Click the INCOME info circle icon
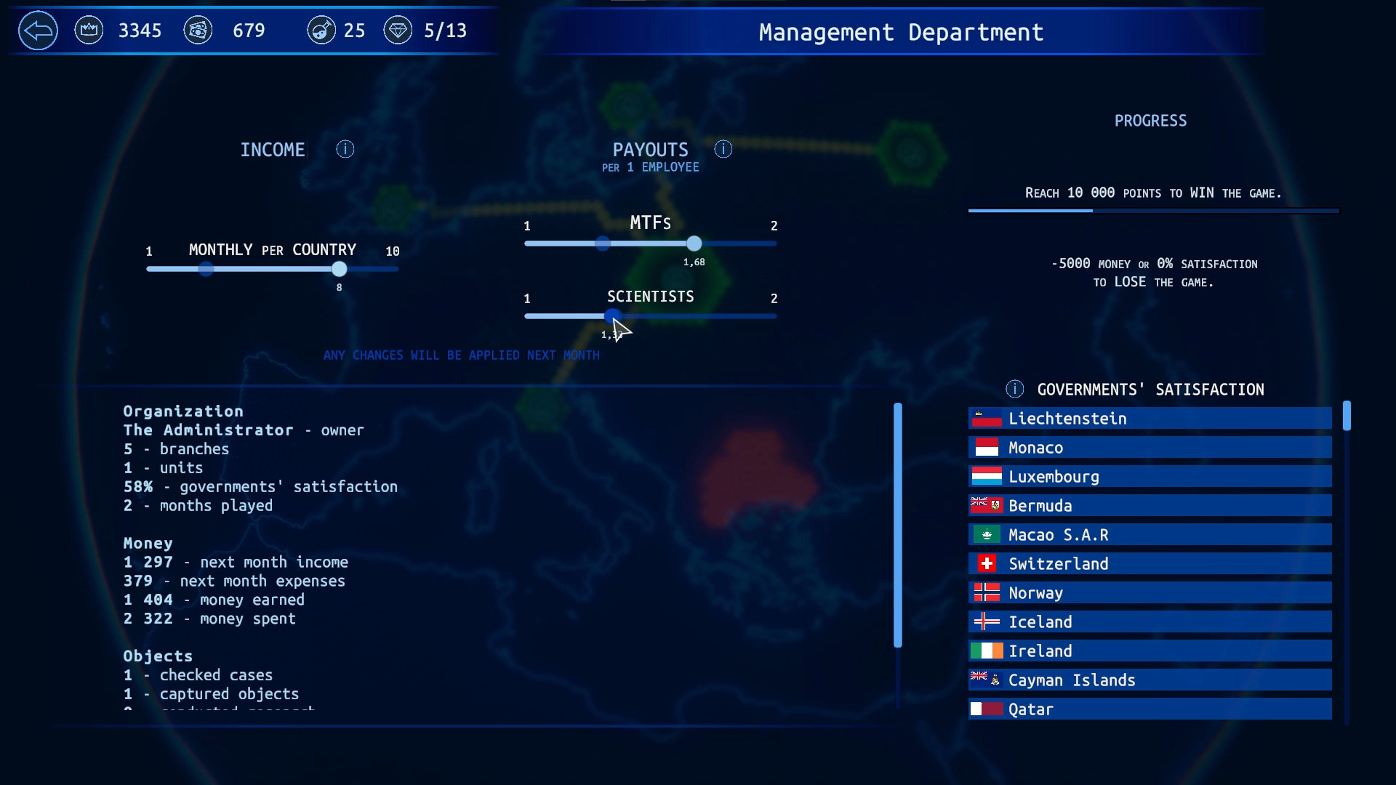Screen dimensions: 1396x785 [345, 150]
